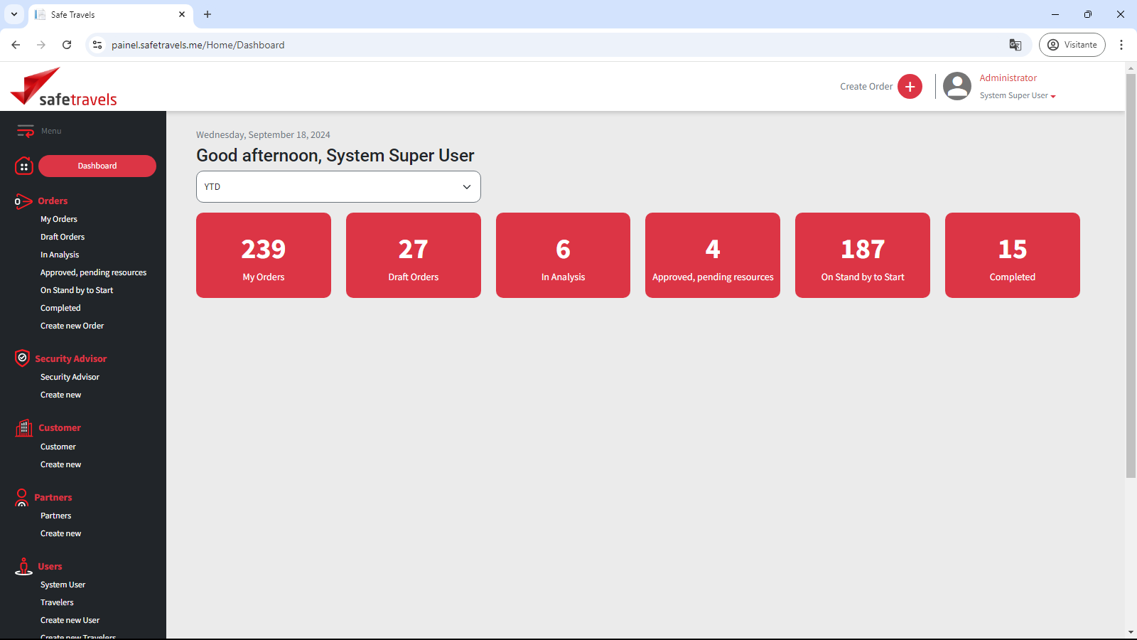Open the YTD period dropdown
1137x640 pixels.
[x=338, y=187]
